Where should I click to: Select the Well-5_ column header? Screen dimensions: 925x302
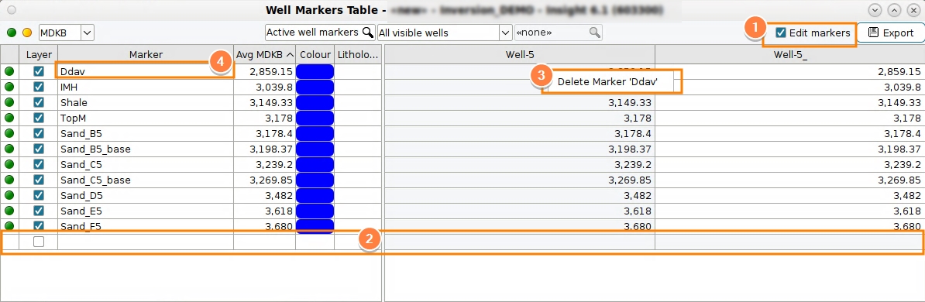pyautogui.click(x=789, y=54)
